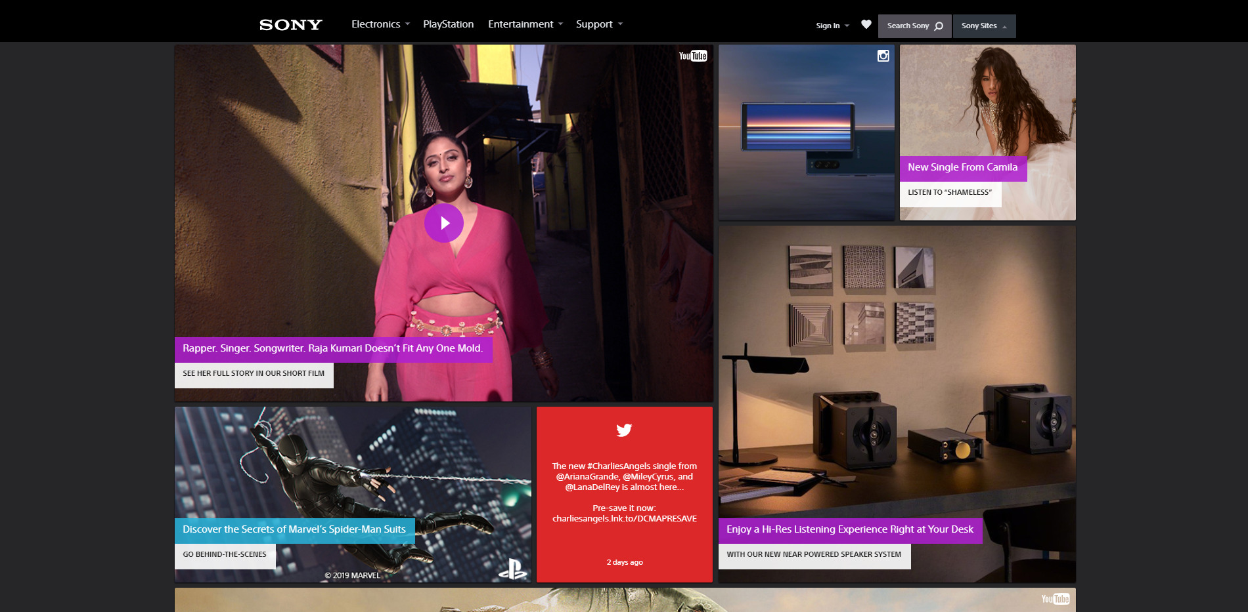This screenshot has height=612, width=1248.
Task: Open 'New Single From Camila' headline
Action: pos(963,168)
